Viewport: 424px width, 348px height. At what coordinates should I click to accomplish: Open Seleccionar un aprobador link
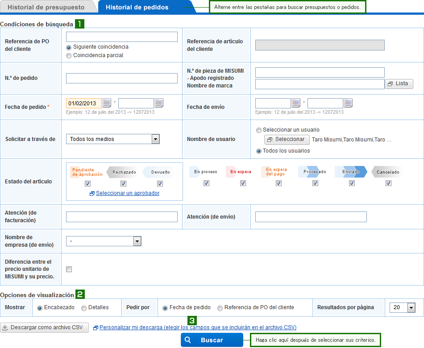(128, 193)
